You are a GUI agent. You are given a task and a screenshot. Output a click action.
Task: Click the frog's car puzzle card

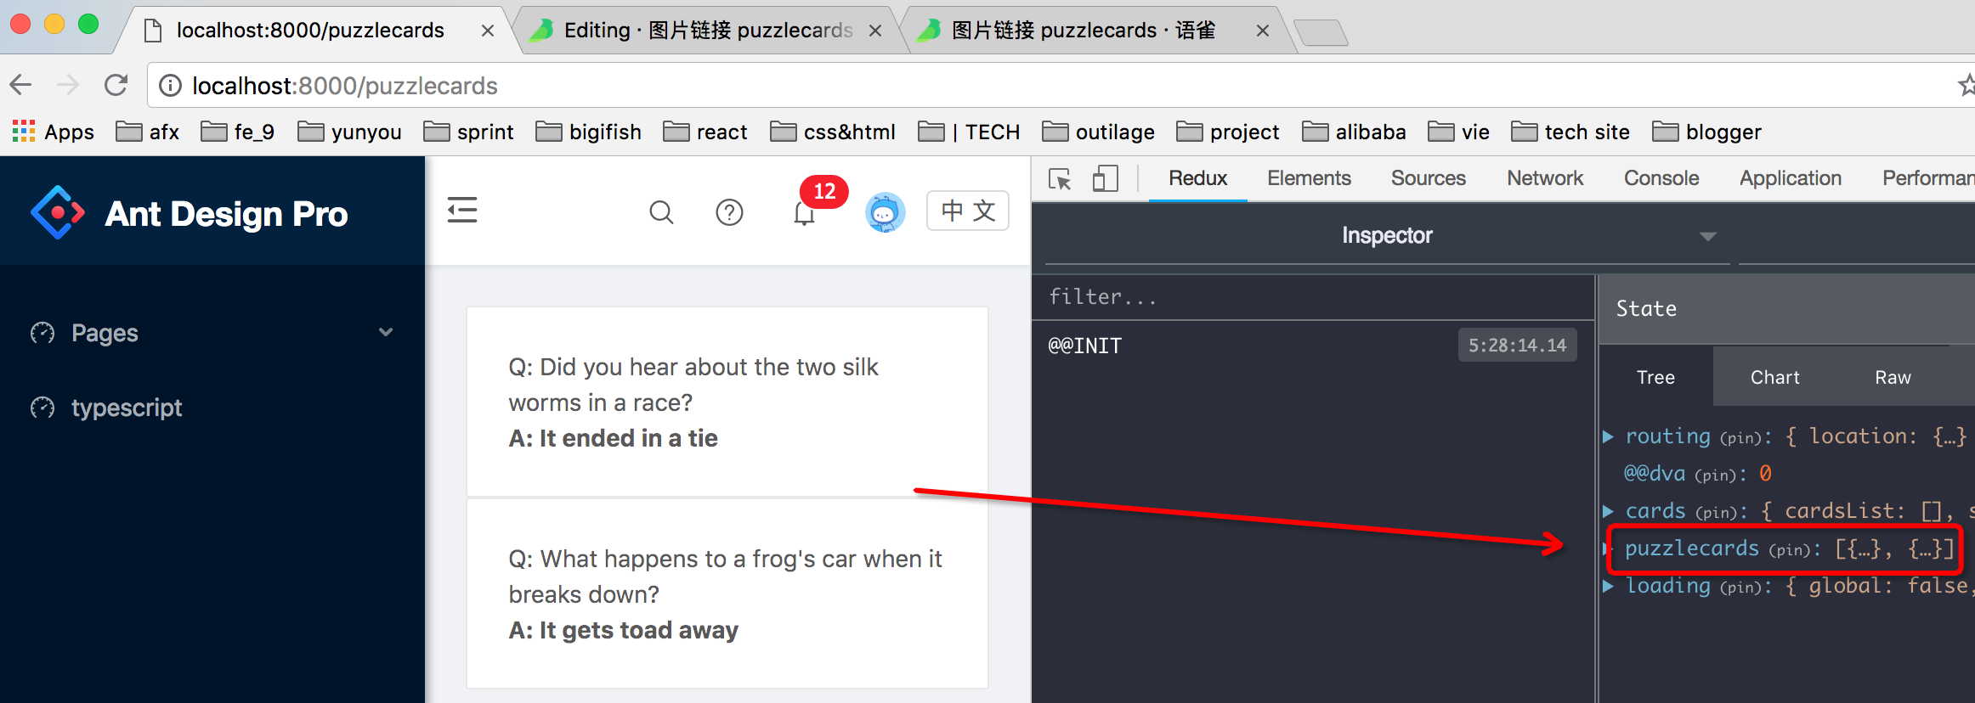tap(727, 593)
